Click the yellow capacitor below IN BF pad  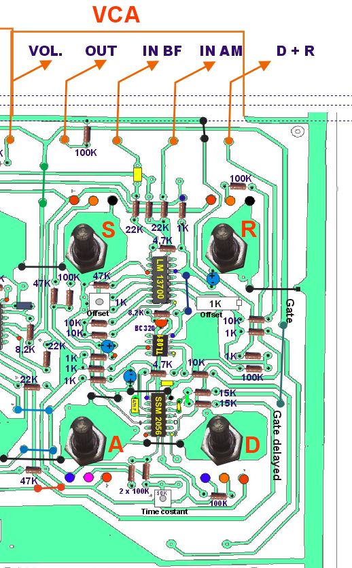tap(138, 174)
